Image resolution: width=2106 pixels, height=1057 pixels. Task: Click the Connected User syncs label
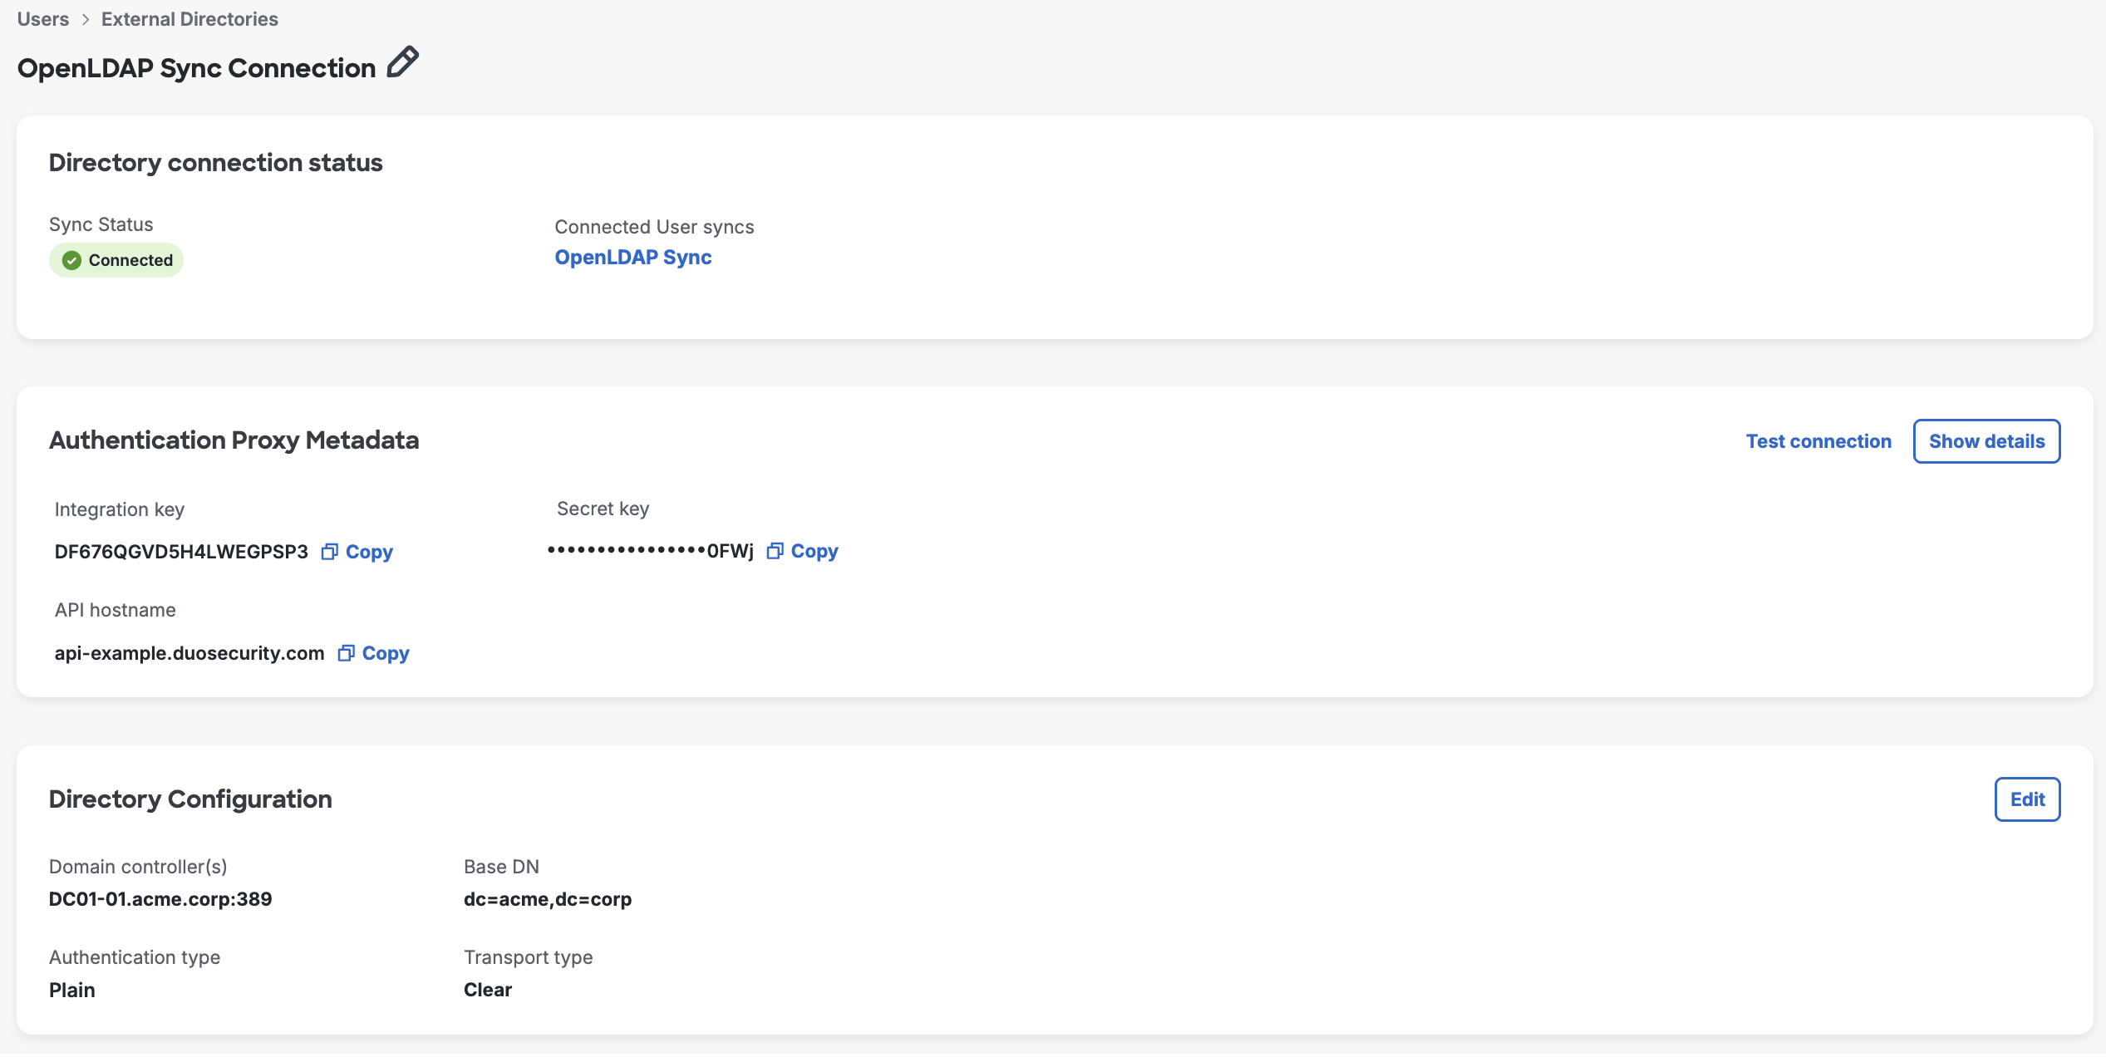coord(655,227)
